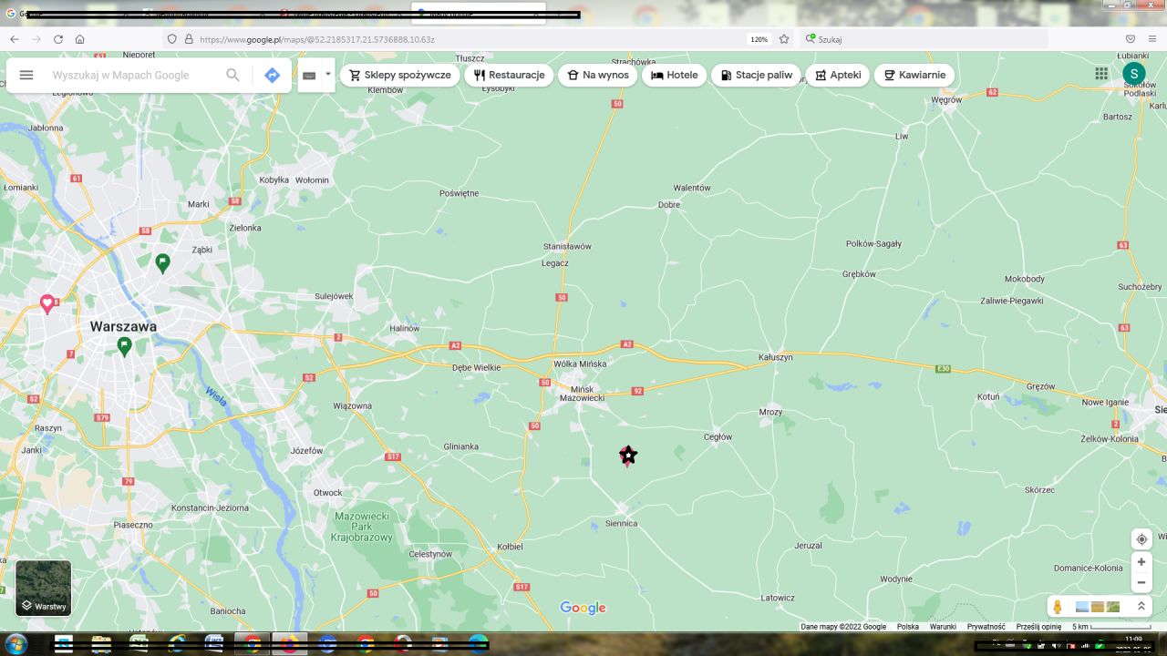1167x656 pixels.
Task: Open the green flag marker south of Warszawa label
Action: 124,346
